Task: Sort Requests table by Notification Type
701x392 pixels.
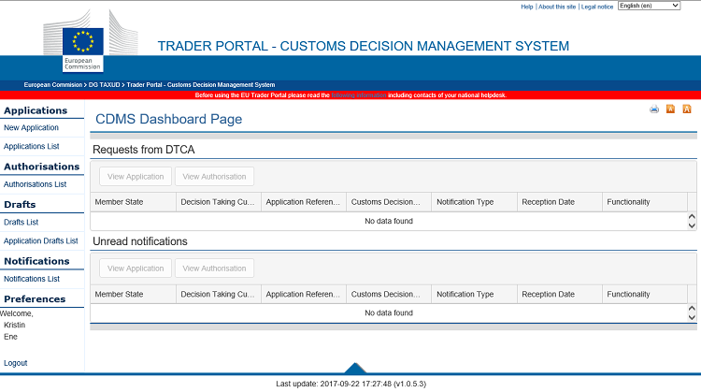Action: pyautogui.click(x=474, y=202)
